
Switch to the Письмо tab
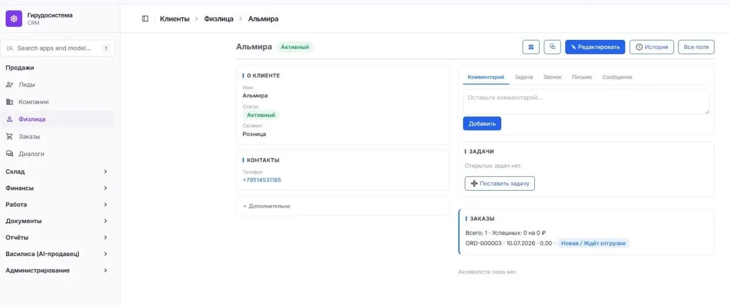tap(582, 77)
